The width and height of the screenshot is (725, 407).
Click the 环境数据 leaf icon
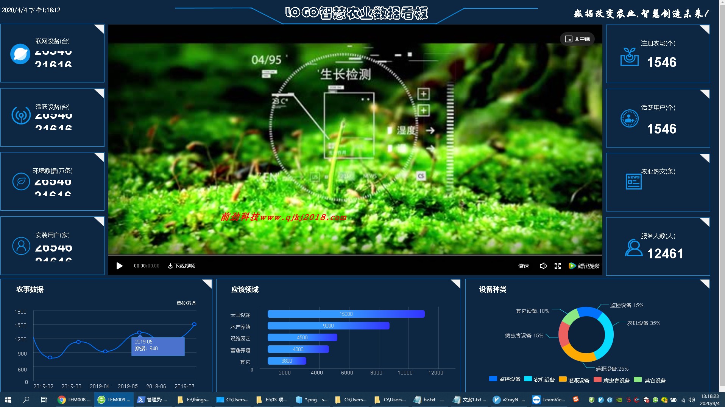tap(21, 182)
